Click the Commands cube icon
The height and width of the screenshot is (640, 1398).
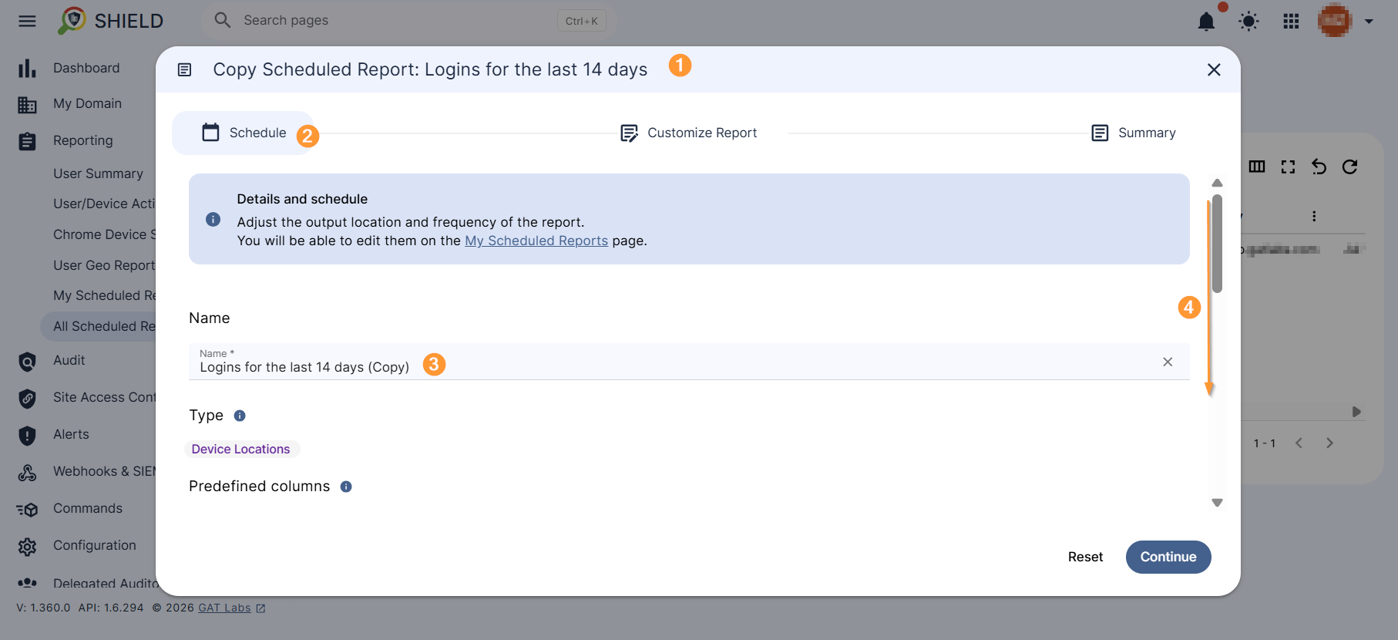(27, 510)
